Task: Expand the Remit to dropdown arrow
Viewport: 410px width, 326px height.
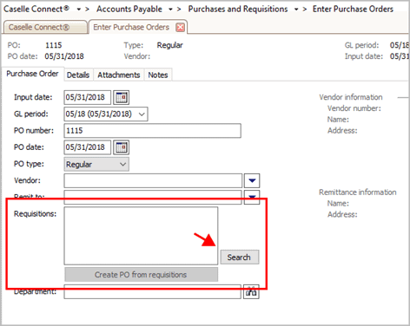Action: click(x=252, y=198)
